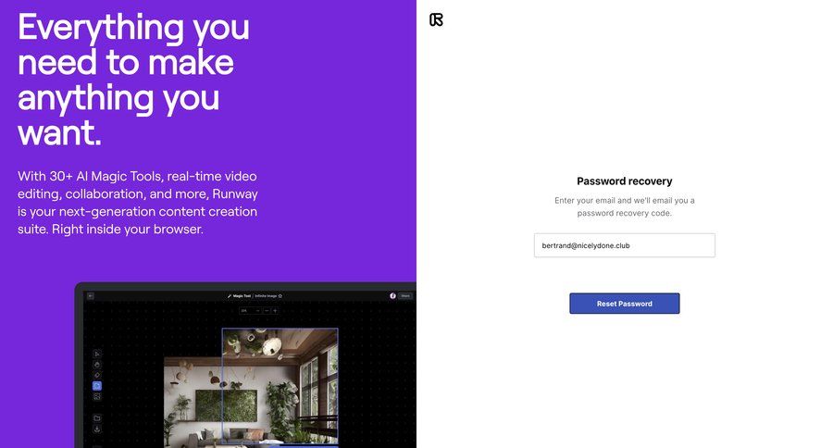The width and height of the screenshot is (833, 448).
Task: Click the back arrow in the editor preview
Action: (x=91, y=296)
